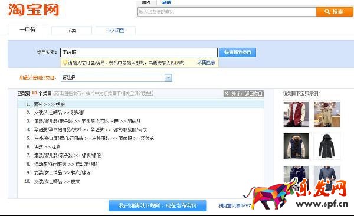Open the red vest jacket example thumbnail
Screen dimensions: 354x216
coord(296,114)
